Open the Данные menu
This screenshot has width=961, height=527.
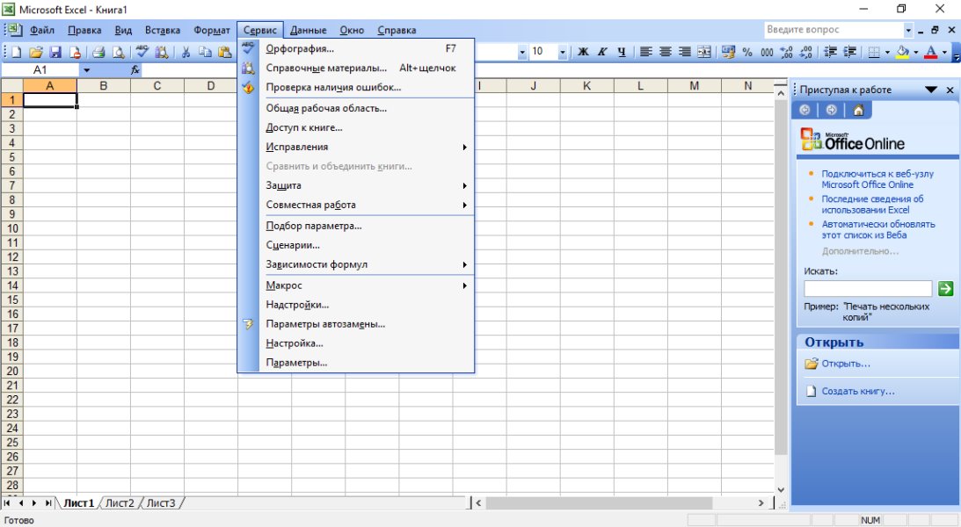pyautogui.click(x=308, y=30)
